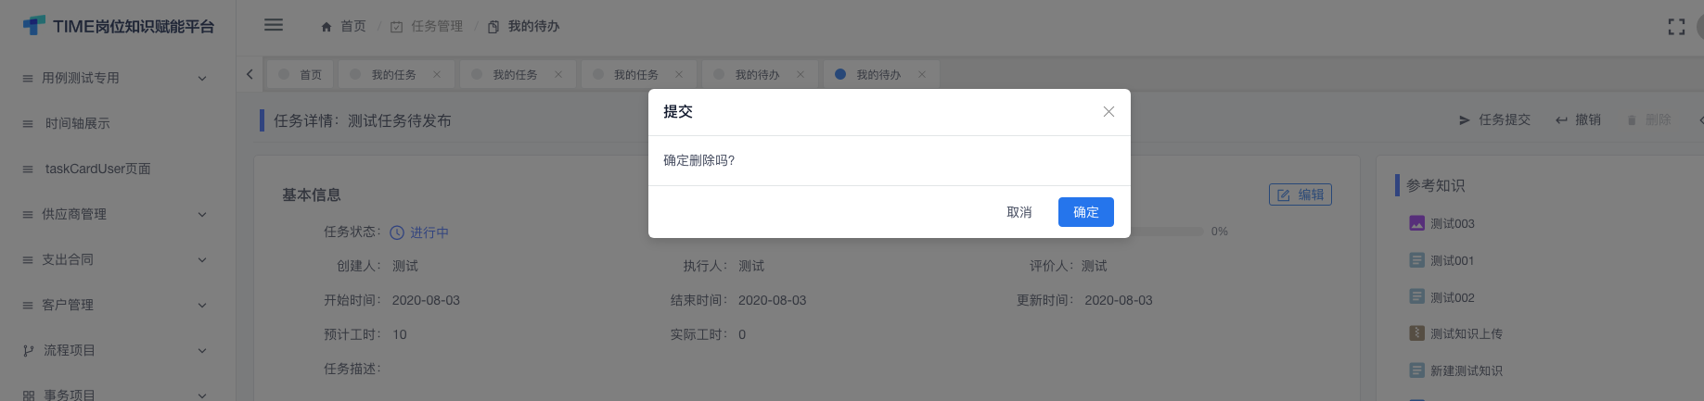
Task: Click 支出合同 menu icon
Action: coord(28,260)
